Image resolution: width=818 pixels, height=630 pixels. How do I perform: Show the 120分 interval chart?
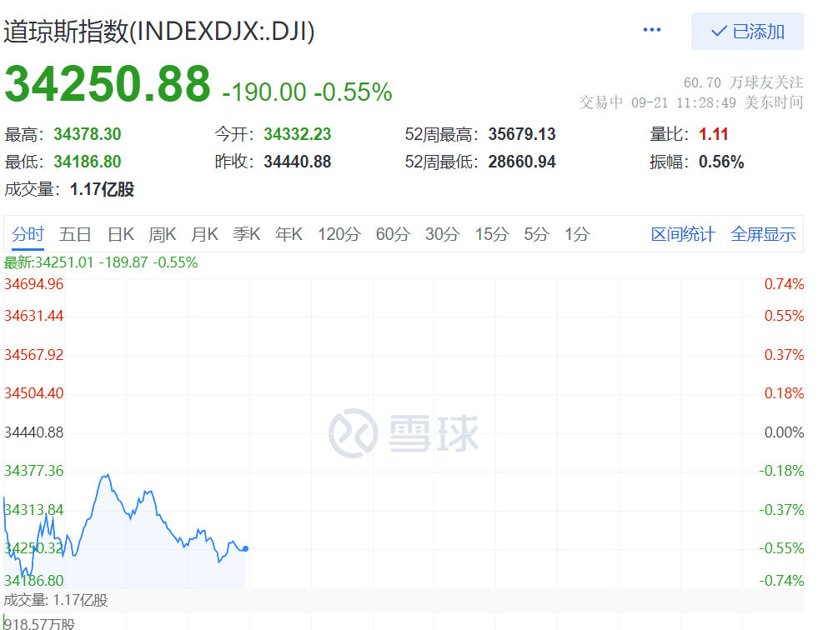(x=339, y=235)
